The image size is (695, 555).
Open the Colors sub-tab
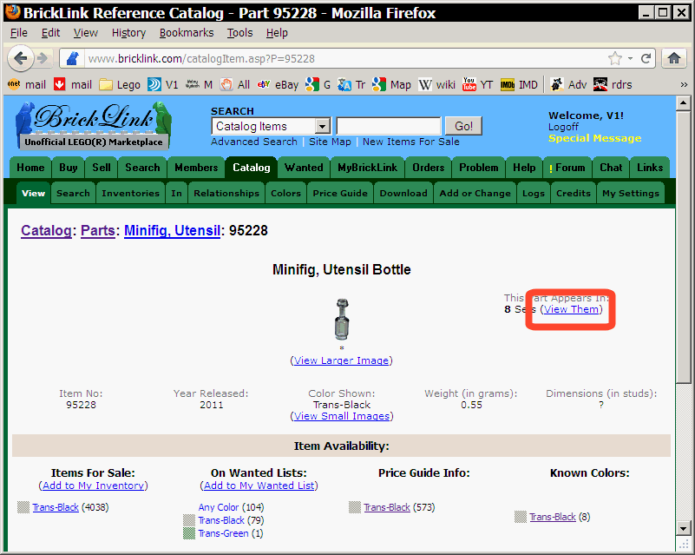coord(285,194)
